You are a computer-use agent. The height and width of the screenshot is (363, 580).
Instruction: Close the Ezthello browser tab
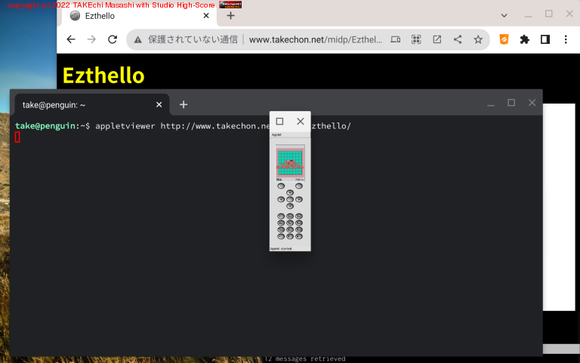point(206,15)
